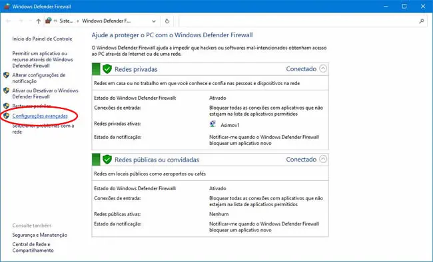This screenshot has width=433, height=262.
Task: Click 'Ajude a proteger o PC' heading
Action: (172, 35)
